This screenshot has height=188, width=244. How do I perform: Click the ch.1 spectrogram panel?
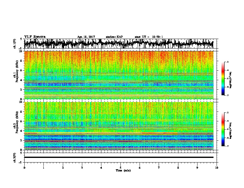tap(119, 75)
